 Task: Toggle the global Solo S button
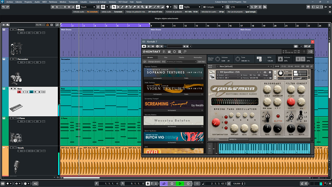click(x=57, y=7)
